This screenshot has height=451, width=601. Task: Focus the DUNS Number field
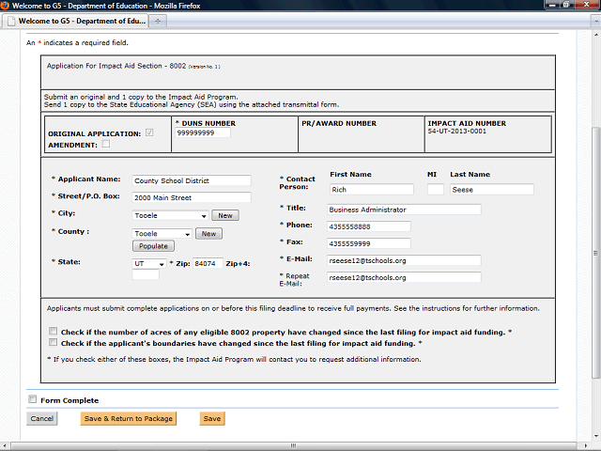tap(202, 133)
